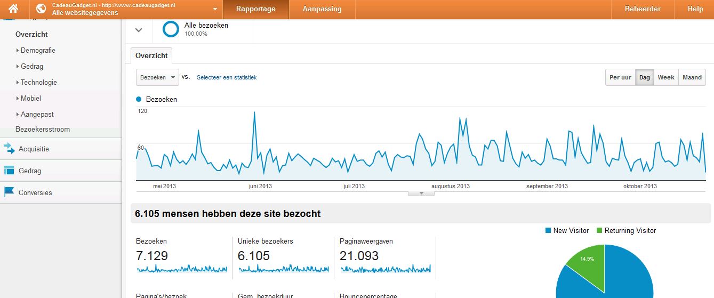Switch to the Aanpassing tab
This screenshot has height=298, width=714.
(322, 9)
